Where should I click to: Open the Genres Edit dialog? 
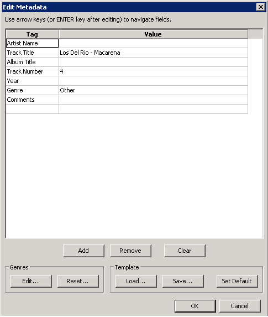tap(31, 281)
